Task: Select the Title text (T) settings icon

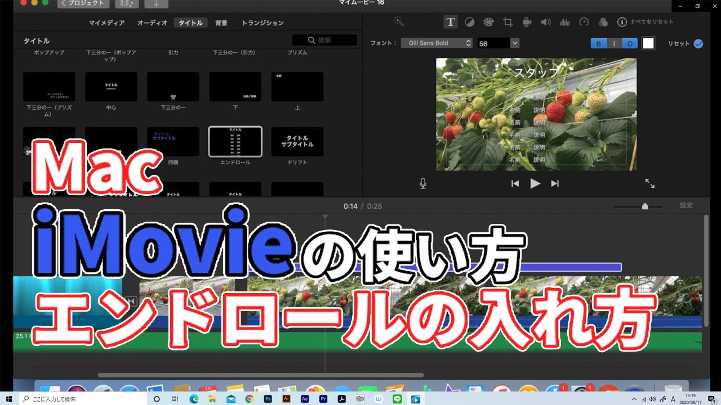Action: (450, 22)
